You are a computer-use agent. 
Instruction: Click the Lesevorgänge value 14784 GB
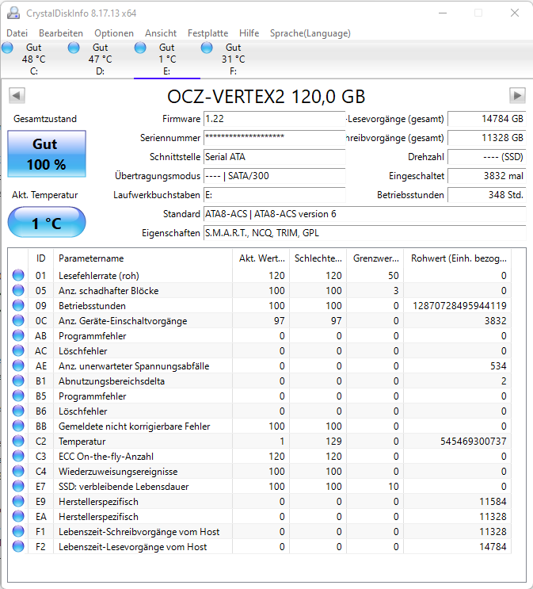pyautogui.click(x=487, y=119)
